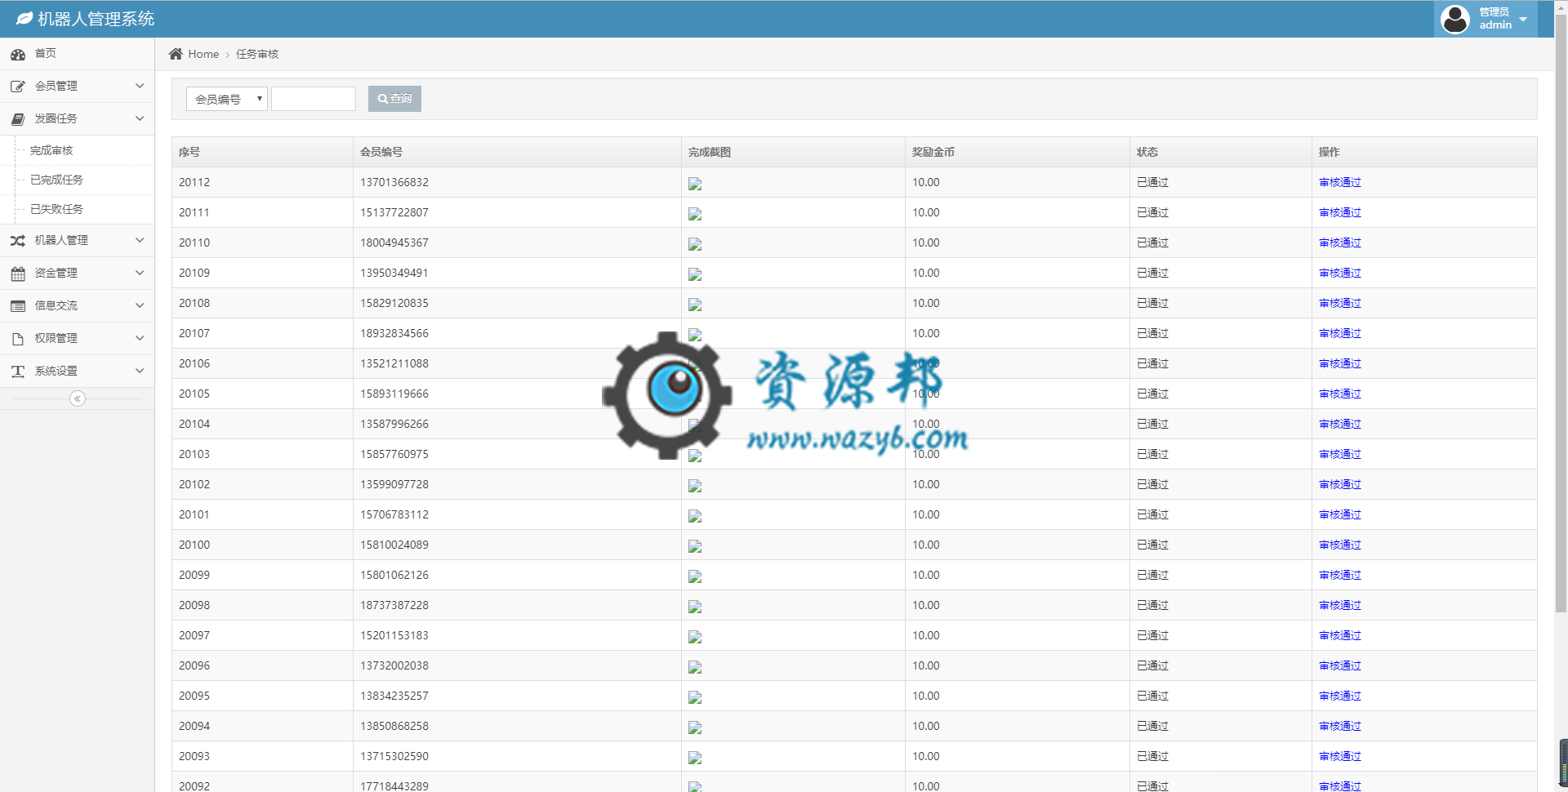Viewport: 1568px width, 792px height.
Task: Click the 已通过 status in row 20107
Action: (x=1152, y=333)
